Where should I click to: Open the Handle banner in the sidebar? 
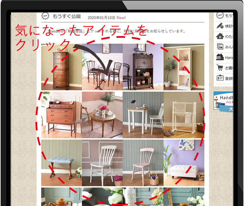223,102
